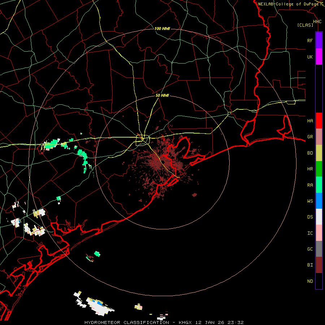Click the WS blue legend swatch
The width and height of the screenshot is (325, 325).
tap(319, 201)
